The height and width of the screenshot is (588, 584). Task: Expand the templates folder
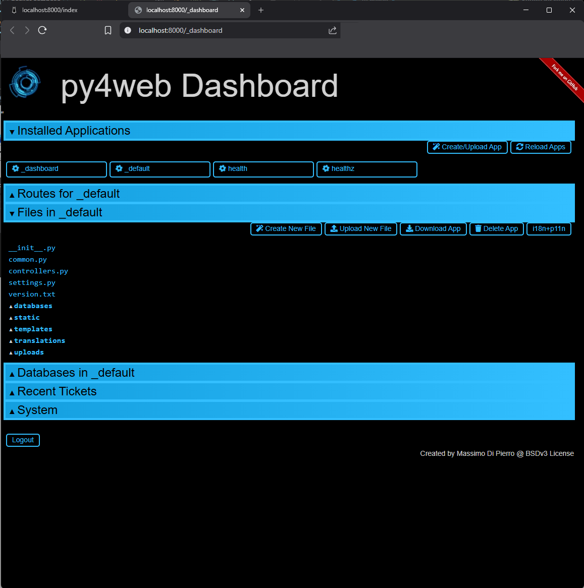click(x=33, y=329)
